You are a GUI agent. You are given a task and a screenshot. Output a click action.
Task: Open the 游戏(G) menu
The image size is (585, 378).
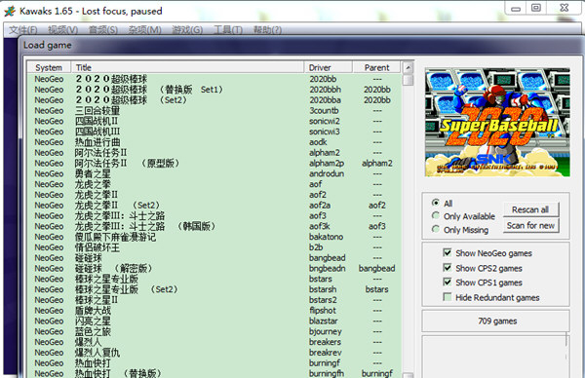[187, 30]
